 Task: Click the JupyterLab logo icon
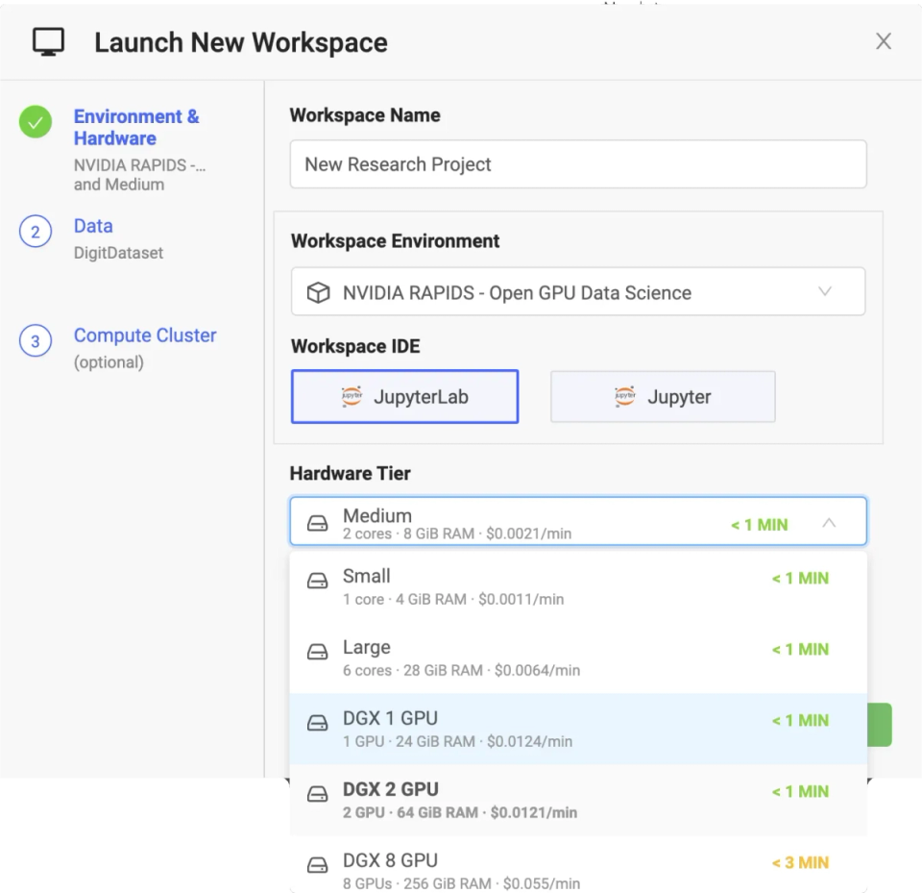[352, 396]
